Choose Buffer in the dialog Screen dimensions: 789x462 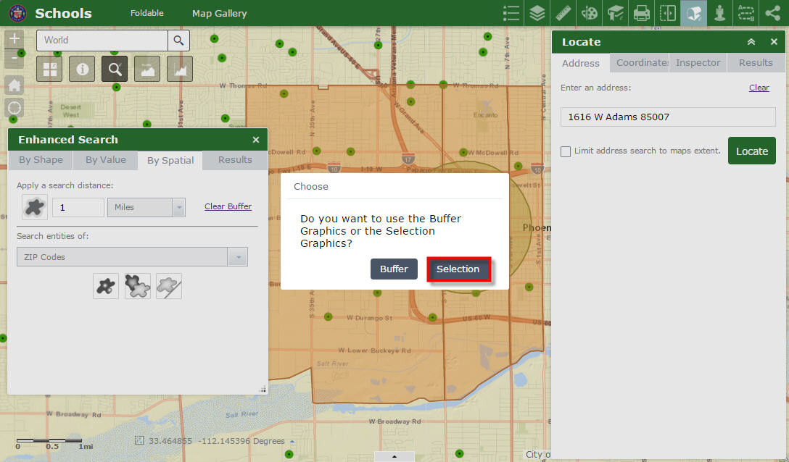[394, 269]
